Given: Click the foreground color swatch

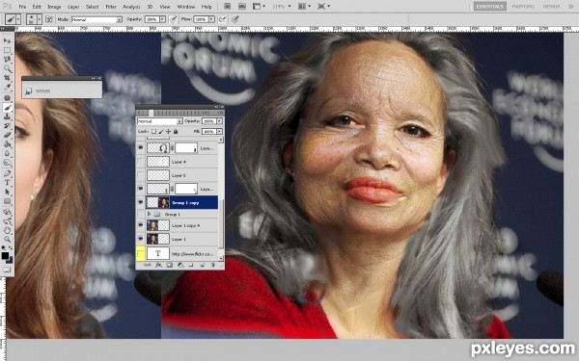Looking at the screenshot, I should pos(5,255).
